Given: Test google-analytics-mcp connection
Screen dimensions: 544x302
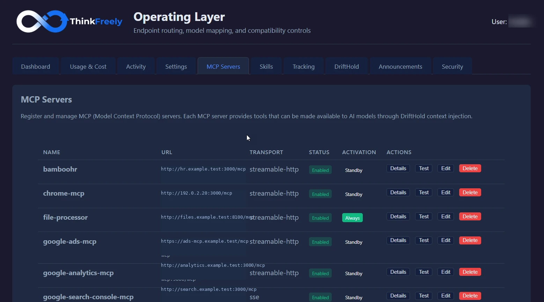Looking at the screenshot, I should pyautogui.click(x=424, y=272).
